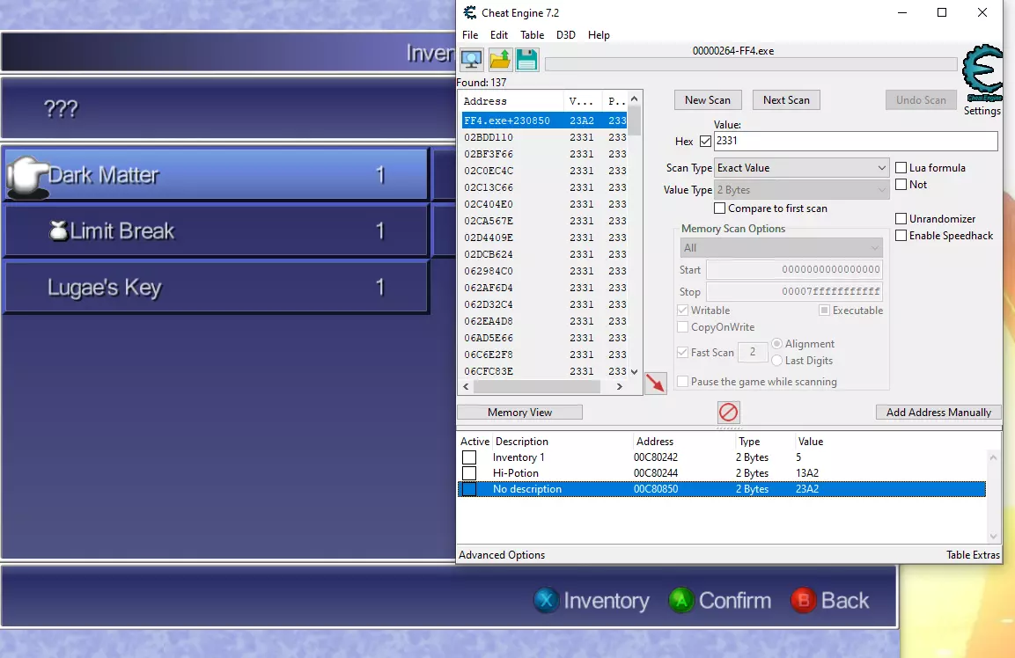Open the Table menu
Screen dimensions: 1015x658
click(x=532, y=35)
